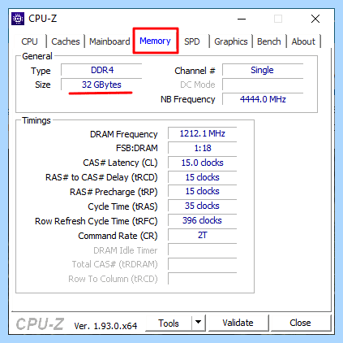The image size is (343, 343).
Task: Close the CPU-Z window with X
Action: coord(315,19)
